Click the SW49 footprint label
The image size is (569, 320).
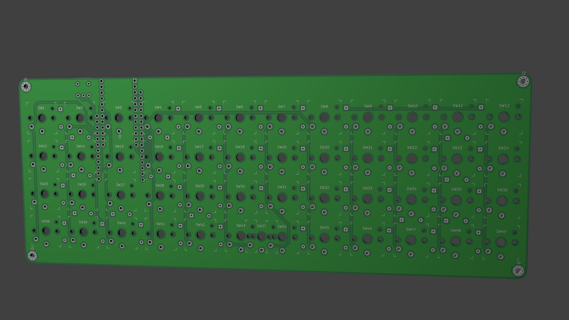[x=501, y=231]
